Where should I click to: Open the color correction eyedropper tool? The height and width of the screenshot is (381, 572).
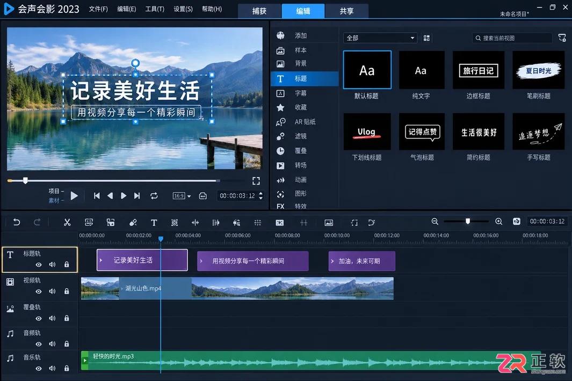(133, 222)
